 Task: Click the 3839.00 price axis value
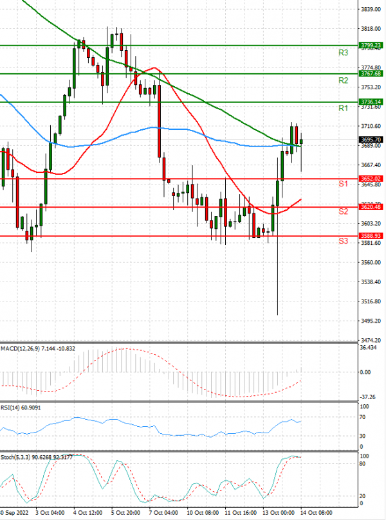pyautogui.click(x=371, y=9)
